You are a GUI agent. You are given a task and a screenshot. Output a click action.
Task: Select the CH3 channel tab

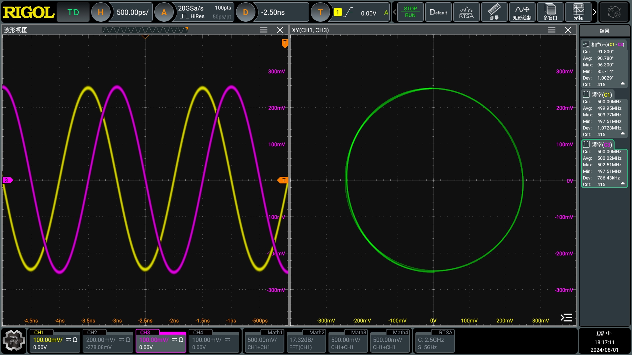click(x=161, y=341)
